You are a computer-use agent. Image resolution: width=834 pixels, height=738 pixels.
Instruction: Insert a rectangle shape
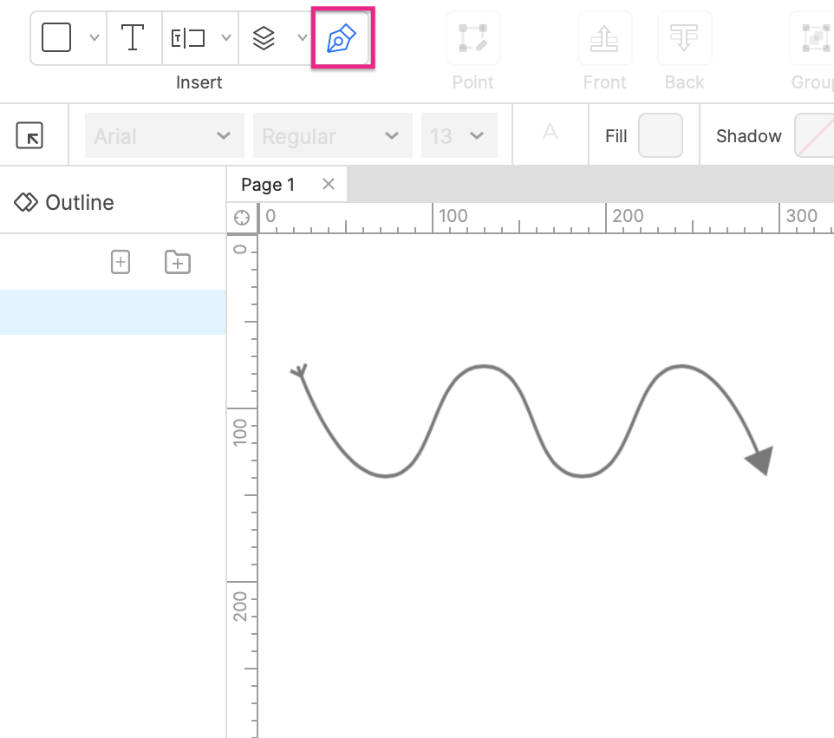[x=56, y=37]
